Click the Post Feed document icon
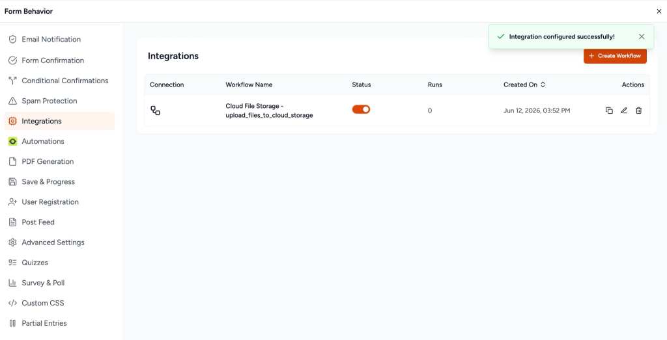The height and width of the screenshot is (340, 667). pos(13,222)
